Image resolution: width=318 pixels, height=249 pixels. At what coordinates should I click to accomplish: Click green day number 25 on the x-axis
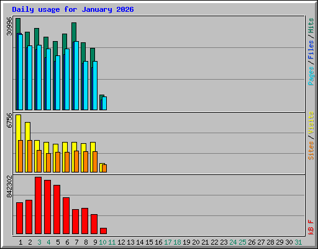pyautogui.click(x=242, y=242)
